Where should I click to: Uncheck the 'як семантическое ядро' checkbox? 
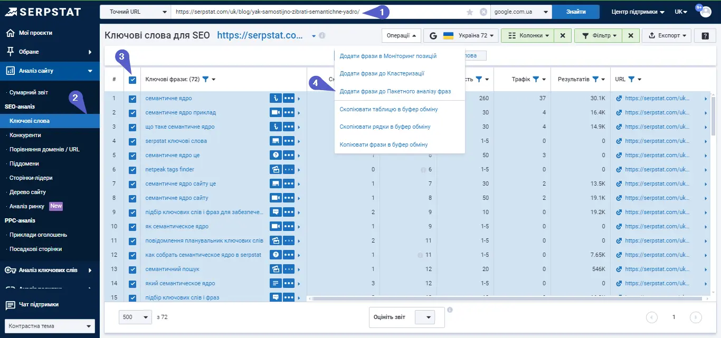click(132, 227)
